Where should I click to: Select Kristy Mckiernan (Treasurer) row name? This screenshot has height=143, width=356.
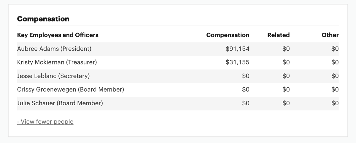(x=57, y=62)
